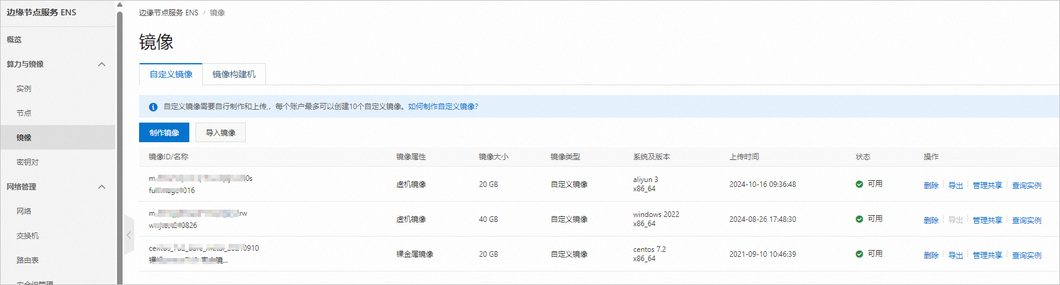Click 查询实例 for the centos 7.2 image
This screenshot has width=1060, height=285.
[x=1027, y=255]
